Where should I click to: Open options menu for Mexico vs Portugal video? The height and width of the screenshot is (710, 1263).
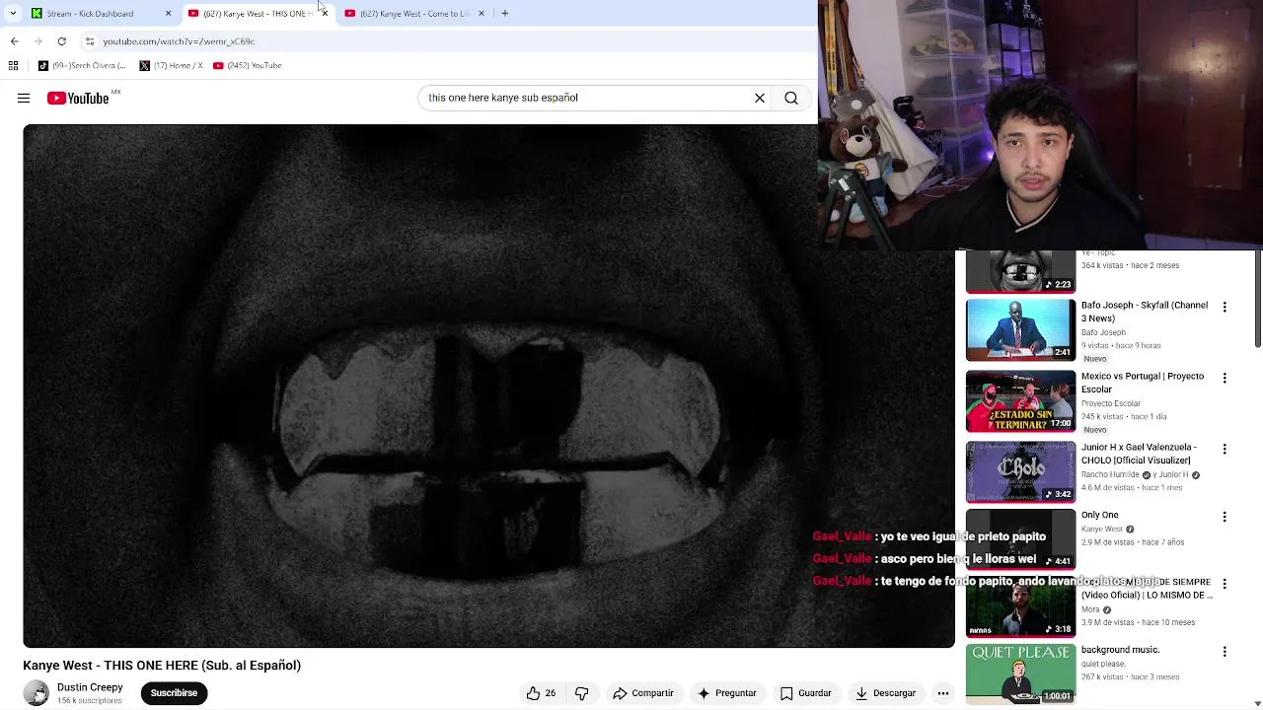click(1225, 379)
